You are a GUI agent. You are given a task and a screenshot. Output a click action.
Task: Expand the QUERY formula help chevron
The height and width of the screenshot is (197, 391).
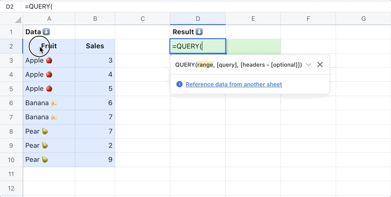[x=309, y=65]
